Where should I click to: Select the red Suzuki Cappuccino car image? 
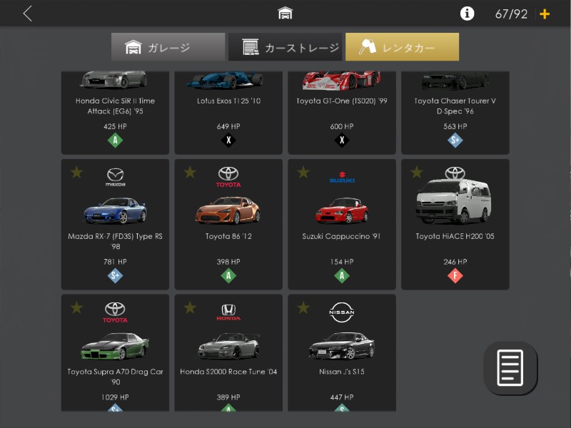click(342, 210)
